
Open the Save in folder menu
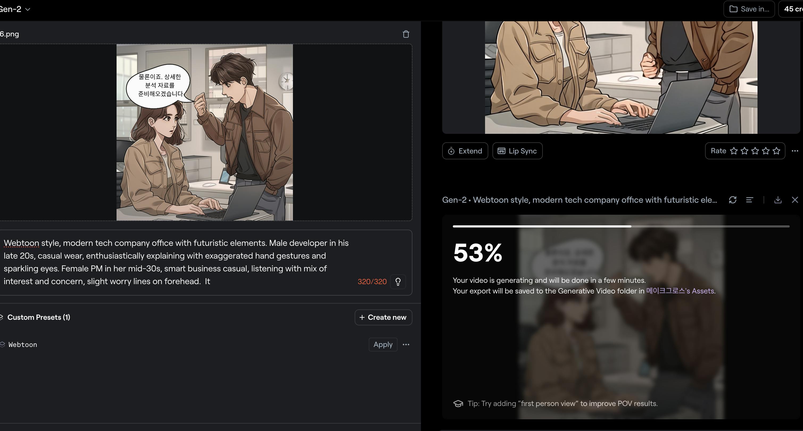(749, 9)
